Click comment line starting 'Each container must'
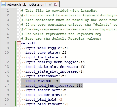Screen dimensions: 117x107 pyautogui.click(x=69, y=20)
